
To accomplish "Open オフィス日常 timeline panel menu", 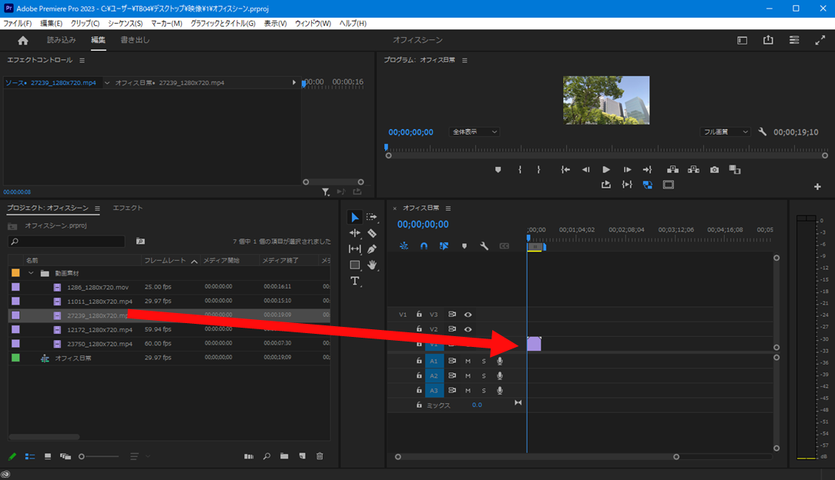I will tap(448, 208).
